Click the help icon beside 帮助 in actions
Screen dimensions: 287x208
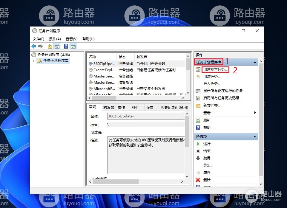[x=198, y=128]
